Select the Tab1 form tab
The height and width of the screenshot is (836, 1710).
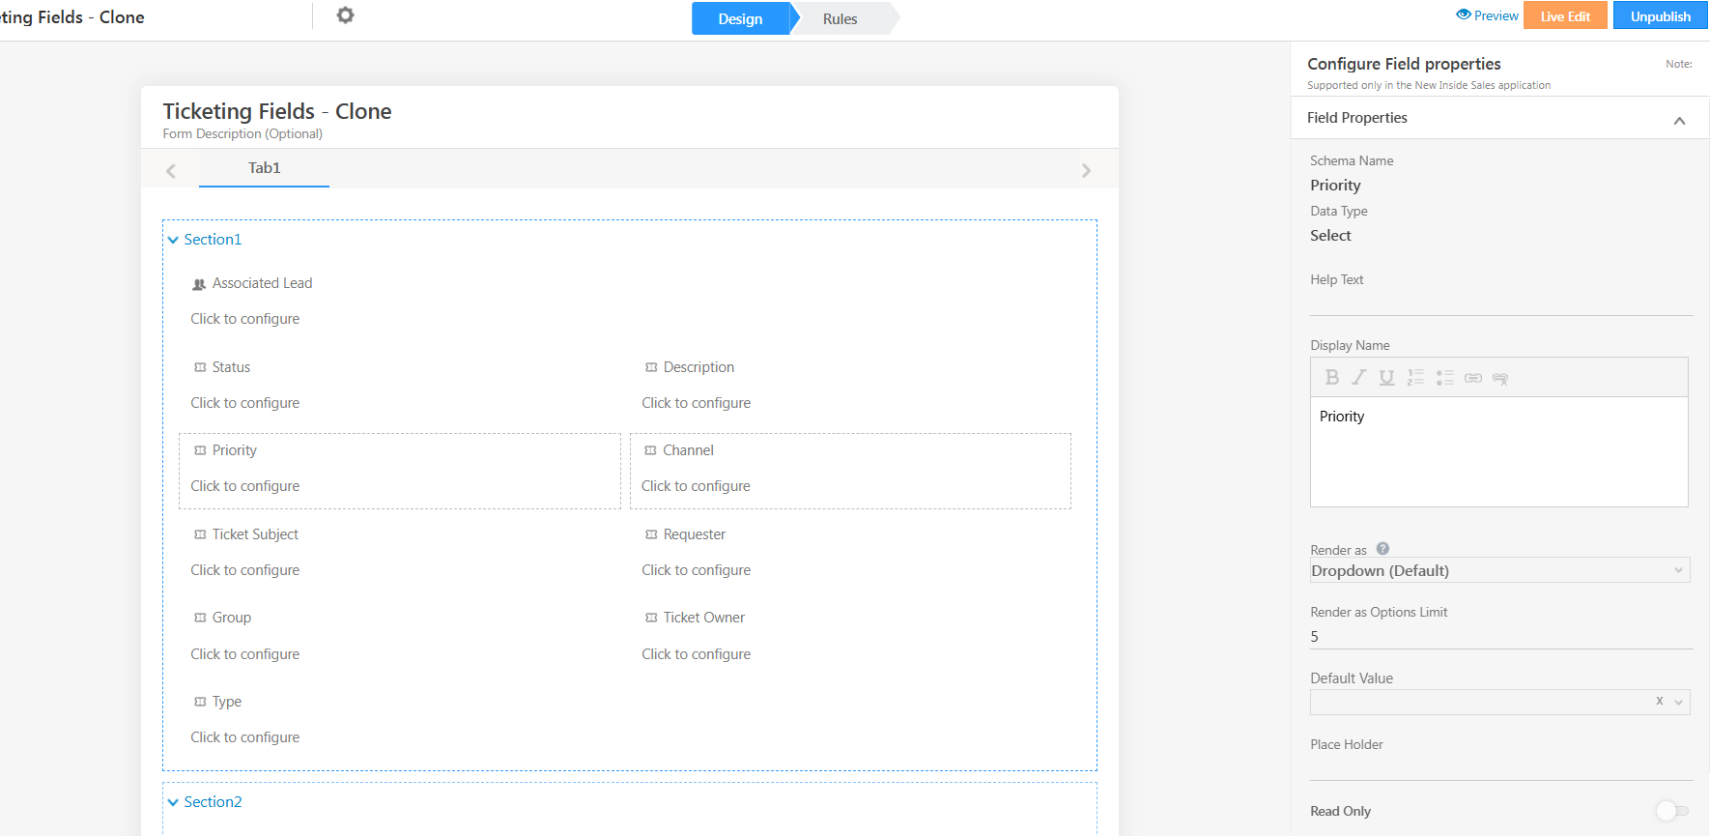point(264,168)
